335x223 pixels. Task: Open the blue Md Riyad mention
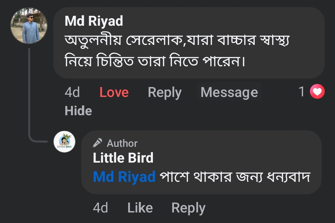point(124,177)
